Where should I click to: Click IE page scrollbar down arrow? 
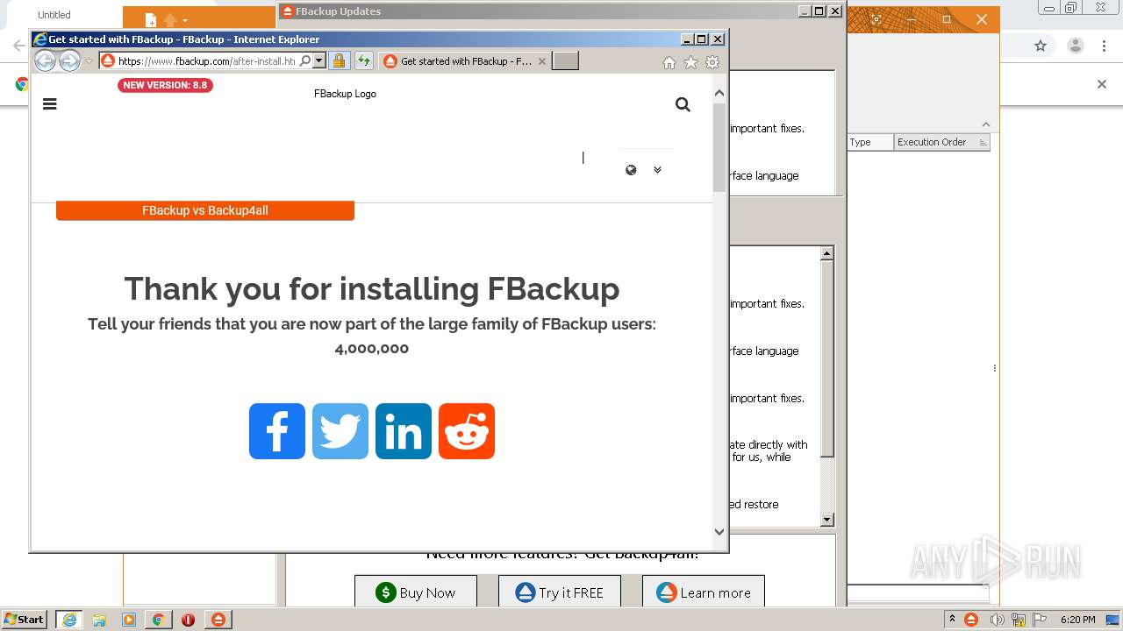719,531
